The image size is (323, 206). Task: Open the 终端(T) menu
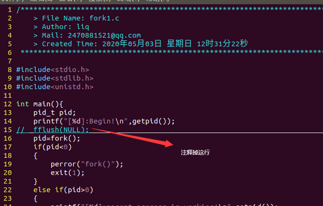tap(129, 1)
